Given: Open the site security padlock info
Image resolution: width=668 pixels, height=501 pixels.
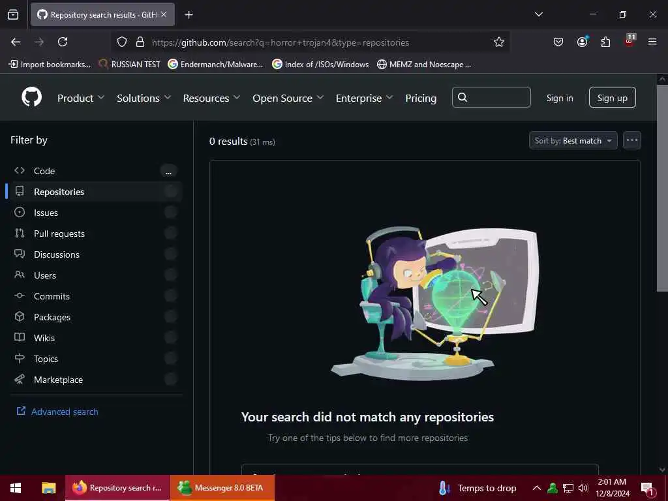Looking at the screenshot, I should (x=140, y=42).
